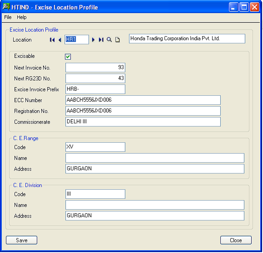
Task: Edit the C. E. Division Address field
Action: coord(155,216)
